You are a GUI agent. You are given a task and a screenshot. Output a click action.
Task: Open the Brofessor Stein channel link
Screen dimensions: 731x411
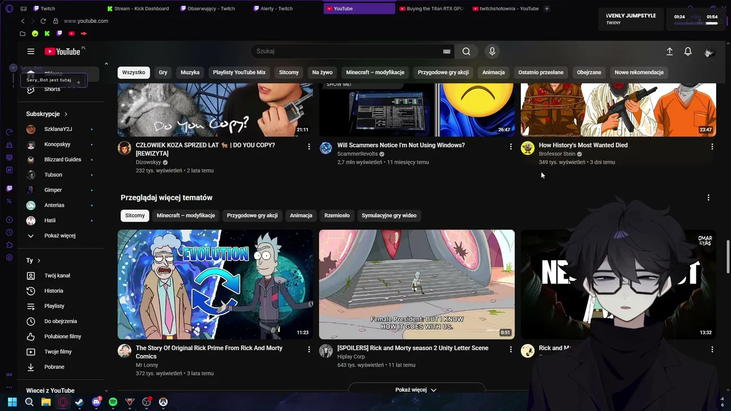click(x=557, y=154)
